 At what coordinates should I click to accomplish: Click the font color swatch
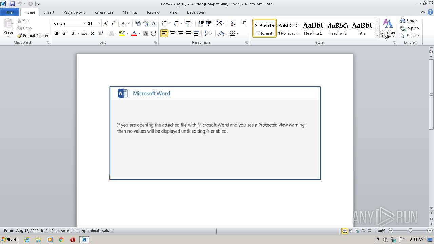pyautogui.click(x=134, y=33)
